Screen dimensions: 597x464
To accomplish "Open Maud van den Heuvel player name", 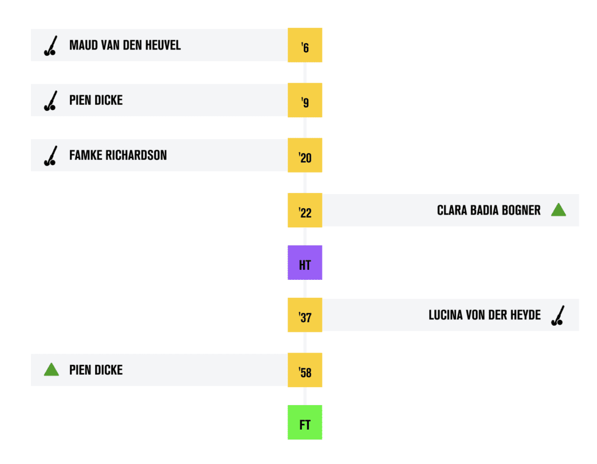I will coord(125,45).
